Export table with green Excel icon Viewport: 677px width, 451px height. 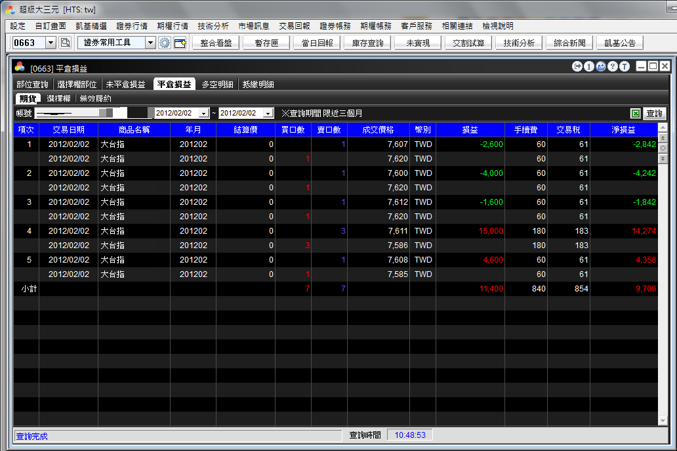pyautogui.click(x=635, y=113)
